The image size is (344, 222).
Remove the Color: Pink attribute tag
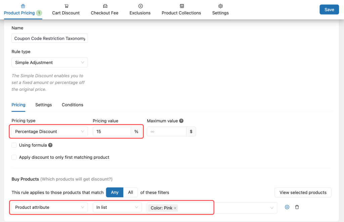(x=175, y=208)
